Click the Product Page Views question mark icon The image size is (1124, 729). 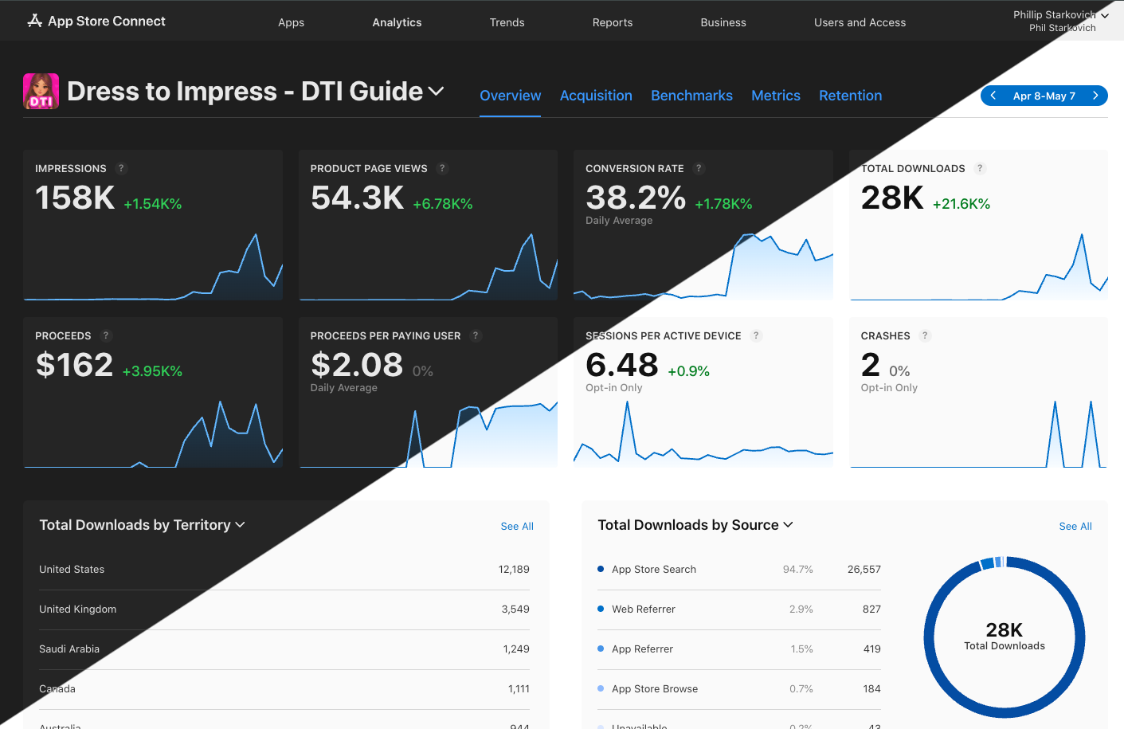tap(443, 168)
